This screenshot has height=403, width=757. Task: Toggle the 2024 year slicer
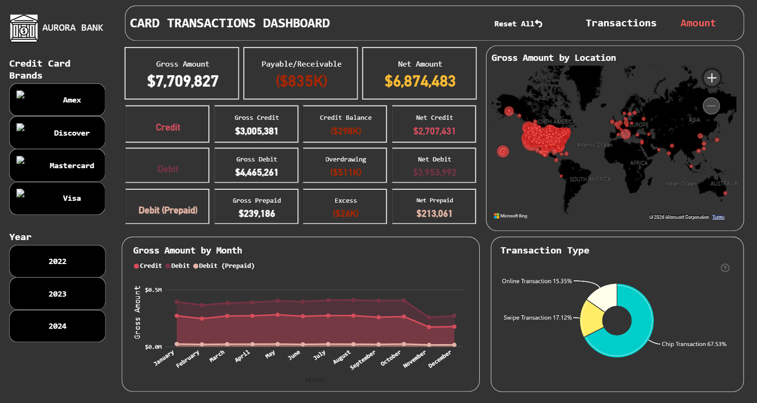[57, 326]
